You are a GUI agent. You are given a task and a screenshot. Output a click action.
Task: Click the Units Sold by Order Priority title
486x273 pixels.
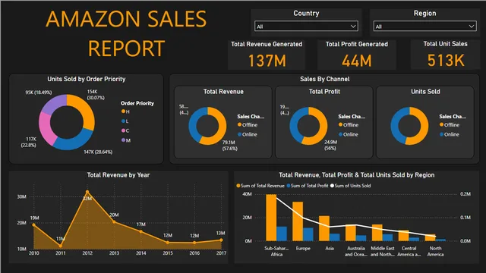(x=87, y=79)
